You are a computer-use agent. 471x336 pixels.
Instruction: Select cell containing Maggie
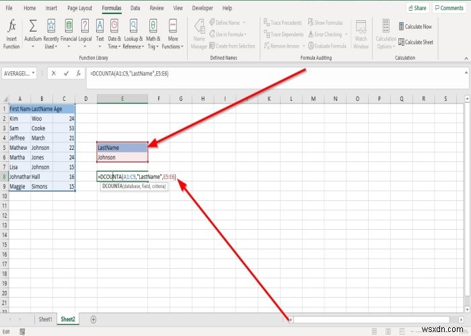point(20,186)
